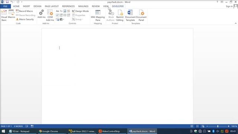Screen dimensions: 238x134
Task: Open Ribbon Display Options menu
Action: [x=222, y=2]
